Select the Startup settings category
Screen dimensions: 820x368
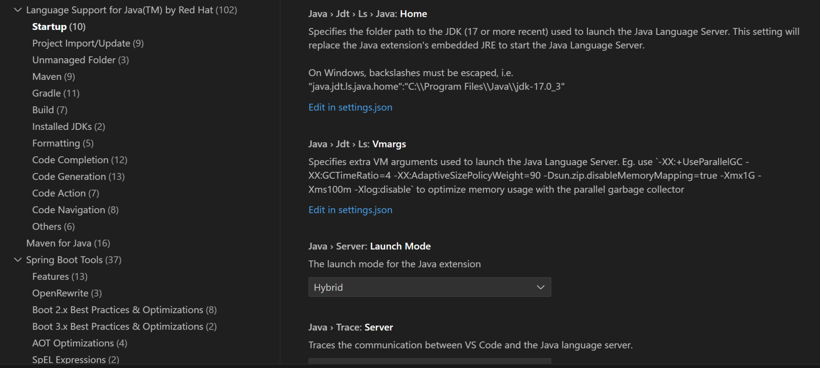pyautogui.click(x=58, y=26)
